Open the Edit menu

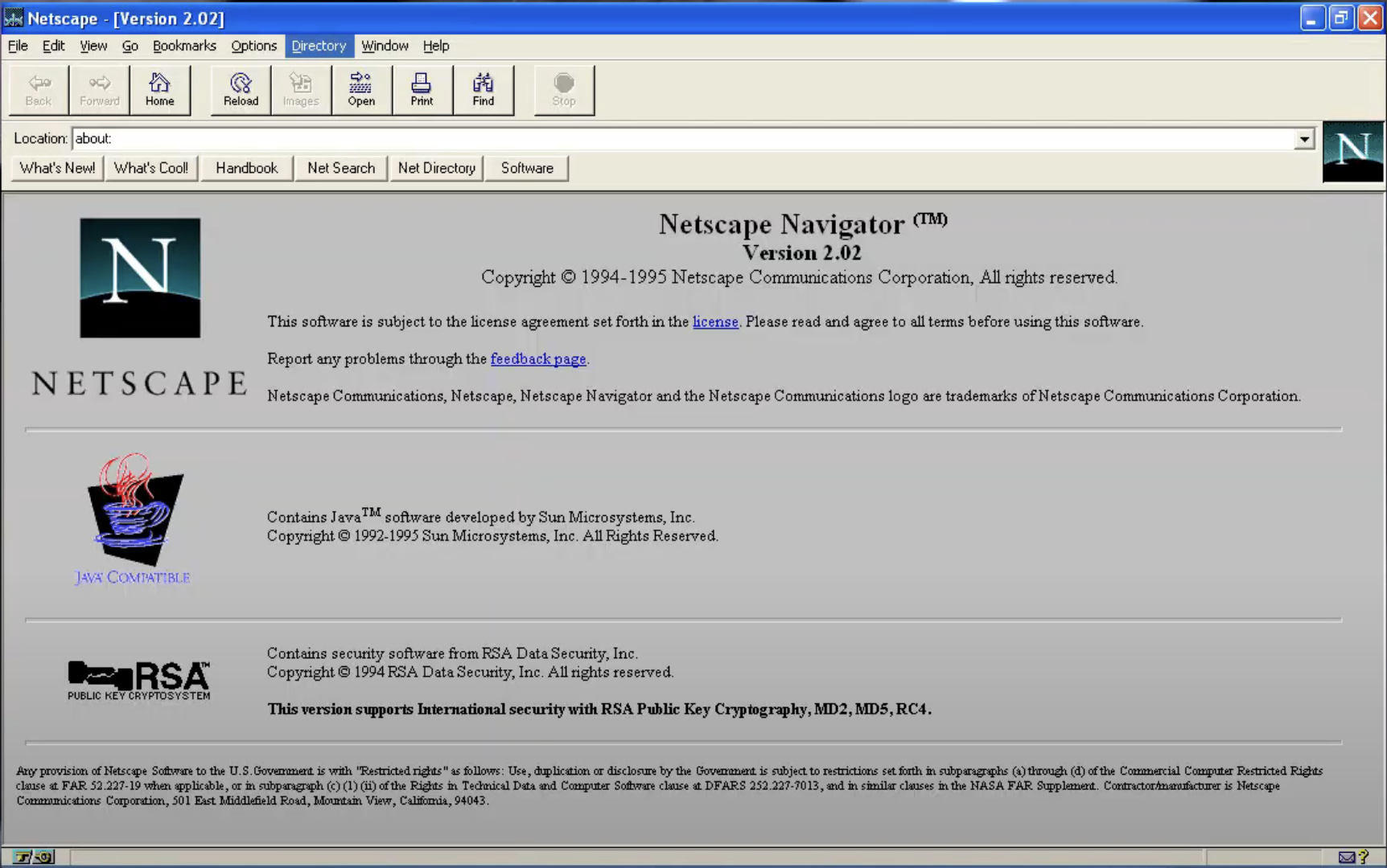point(53,46)
